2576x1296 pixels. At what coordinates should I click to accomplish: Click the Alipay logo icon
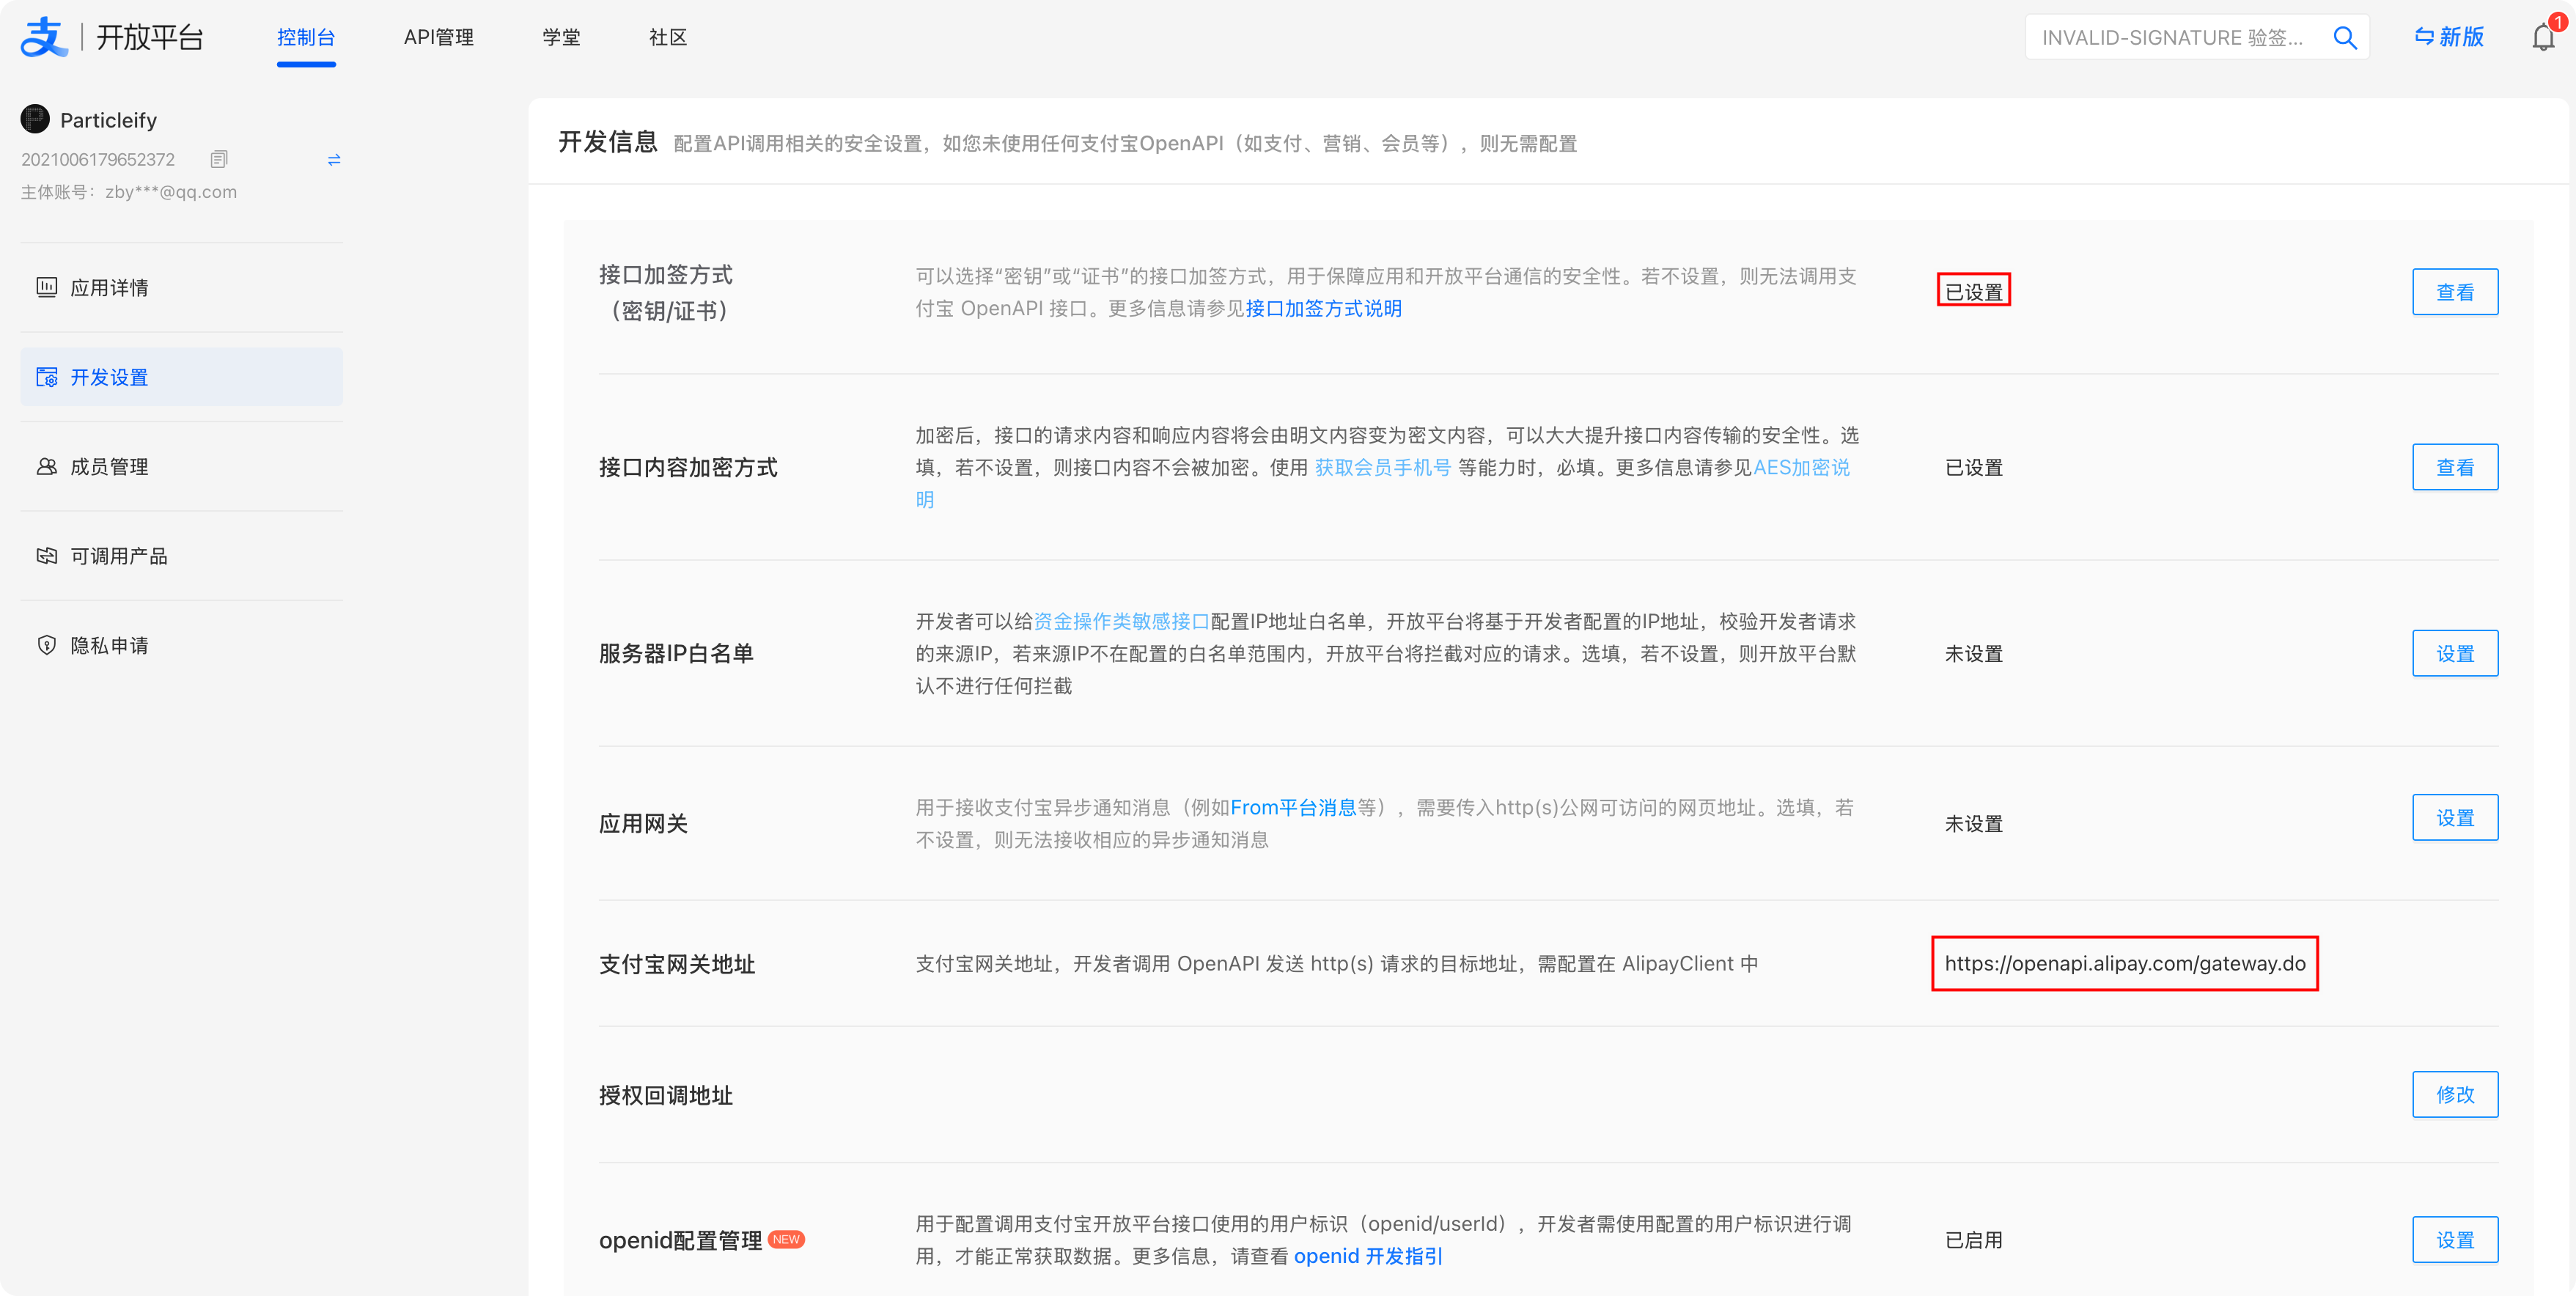[43, 37]
